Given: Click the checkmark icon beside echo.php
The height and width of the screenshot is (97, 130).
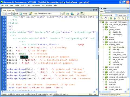Looking at the screenshot, I should tap(110, 50).
